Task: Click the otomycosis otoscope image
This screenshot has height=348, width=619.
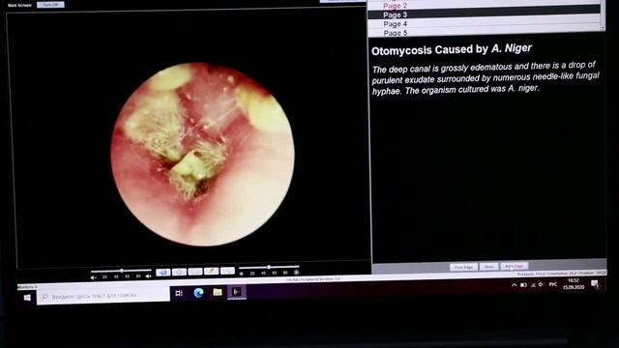Action: point(202,154)
